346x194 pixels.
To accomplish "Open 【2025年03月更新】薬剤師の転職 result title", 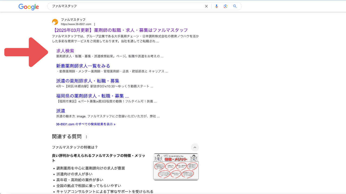I will pyautogui.click(x=120, y=30).
